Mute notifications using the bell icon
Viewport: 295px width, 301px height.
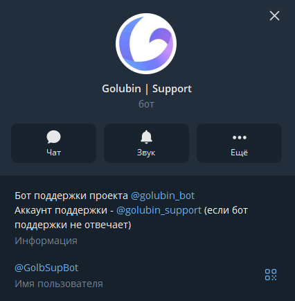[146, 137]
